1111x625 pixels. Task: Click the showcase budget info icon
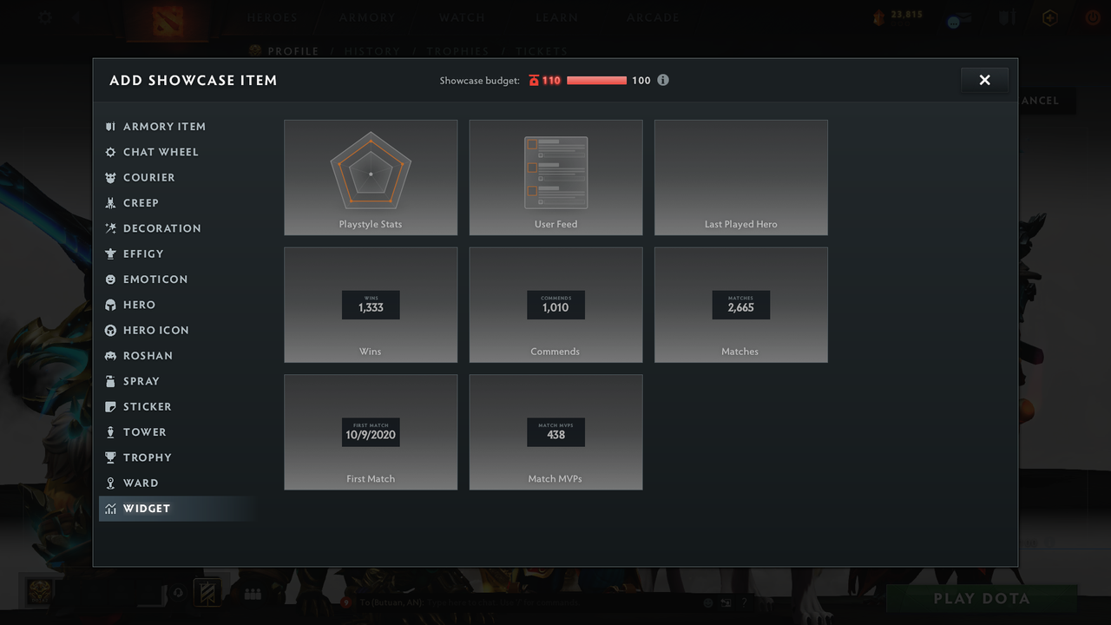coord(663,80)
